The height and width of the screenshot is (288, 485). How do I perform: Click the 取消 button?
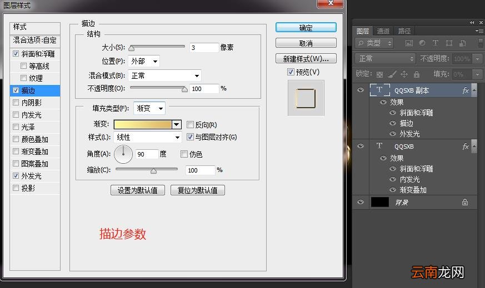(306, 43)
